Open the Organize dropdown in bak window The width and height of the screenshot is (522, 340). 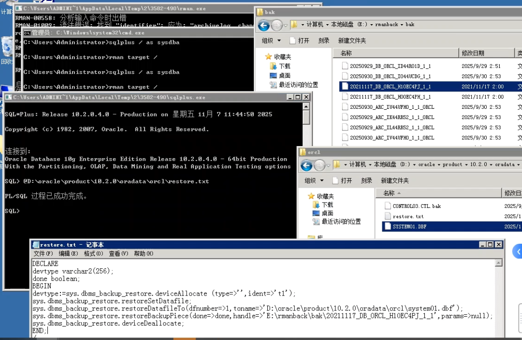(x=271, y=41)
